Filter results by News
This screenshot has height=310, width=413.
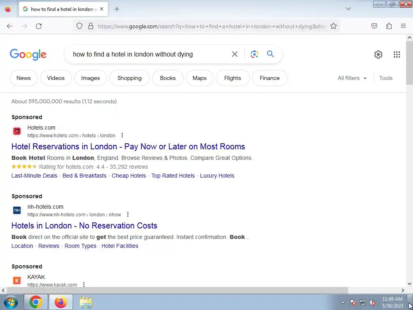pyautogui.click(x=23, y=78)
